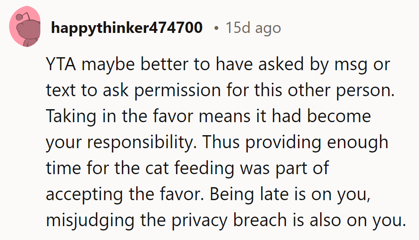Click the dot separator before the timestamp

(x=216, y=28)
